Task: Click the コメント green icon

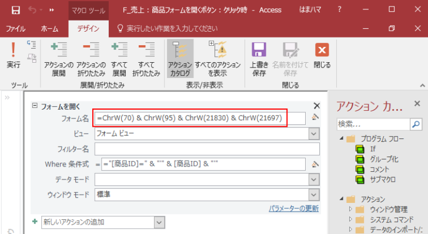Action: coord(360,169)
